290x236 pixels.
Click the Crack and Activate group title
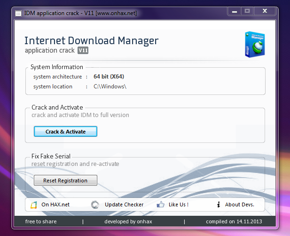click(57, 107)
